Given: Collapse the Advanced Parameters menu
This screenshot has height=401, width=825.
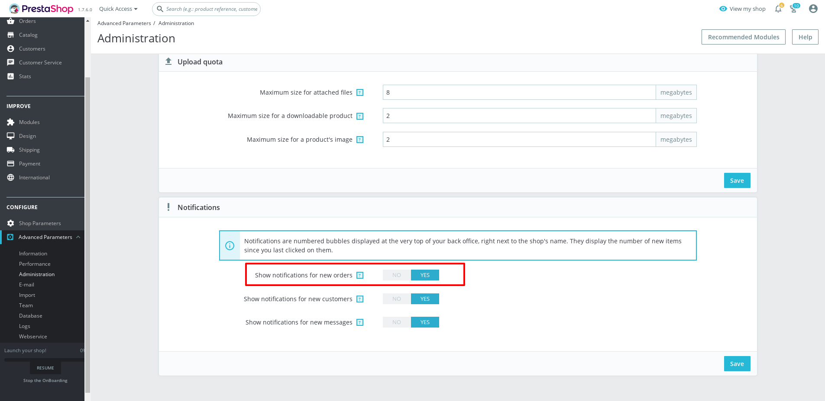Looking at the screenshot, I should pyautogui.click(x=78, y=237).
